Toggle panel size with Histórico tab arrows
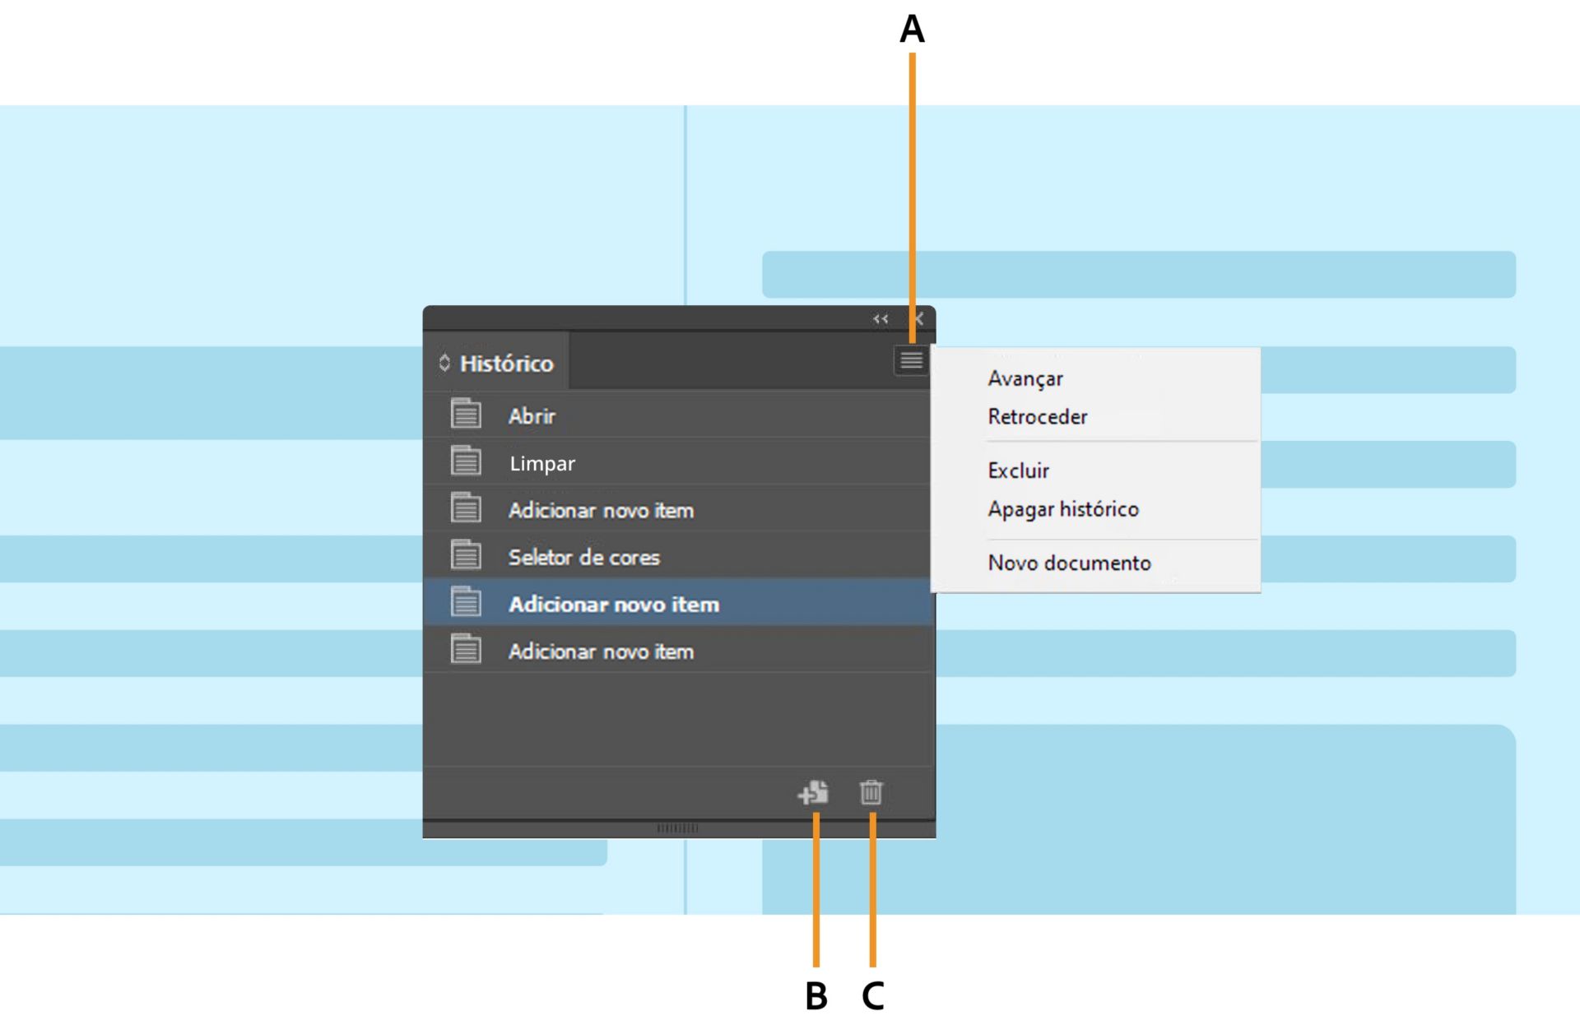Screen dimensions: 1580x1020 pyautogui.click(x=444, y=363)
